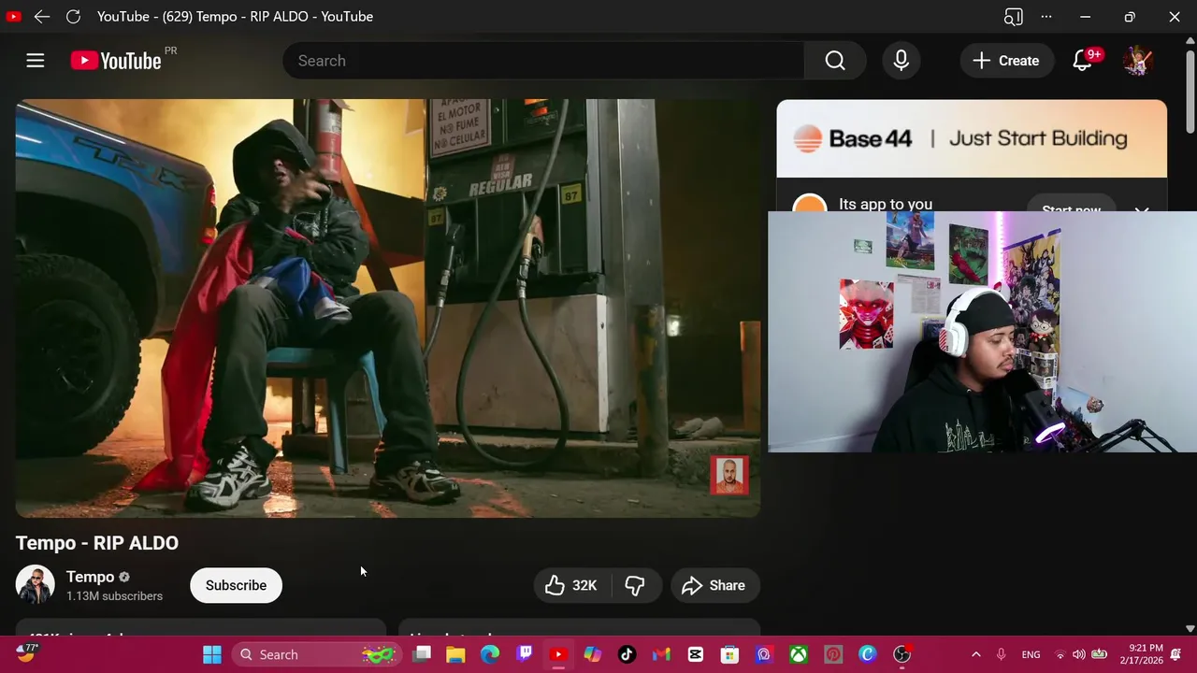The width and height of the screenshot is (1197, 673).
Task: Dislike the video
Action: [636, 585]
